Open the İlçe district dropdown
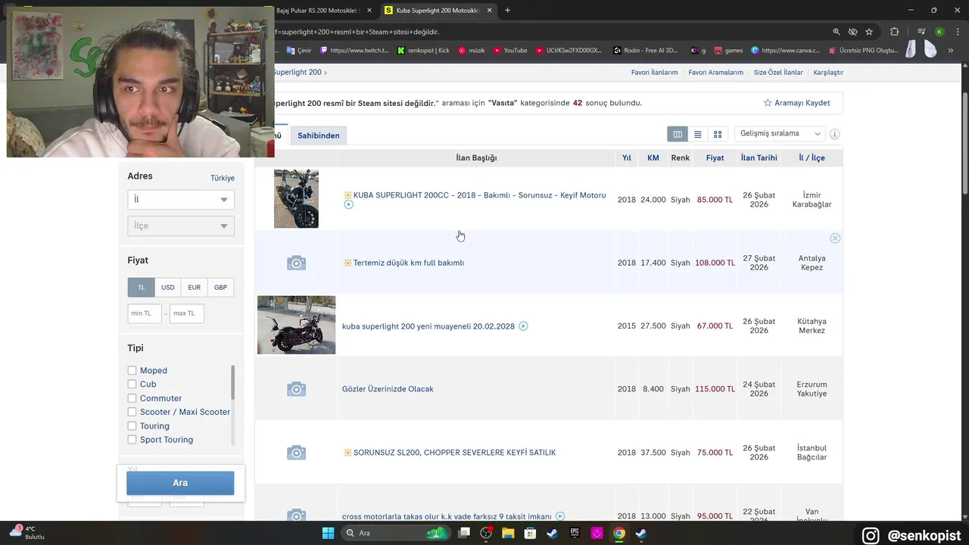 pyautogui.click(x=181, y=226)
